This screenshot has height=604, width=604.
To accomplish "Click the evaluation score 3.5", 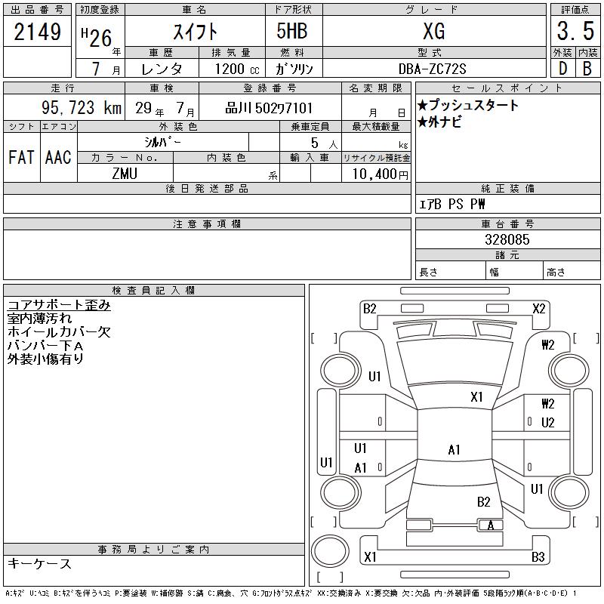I will tap(575, 32).
